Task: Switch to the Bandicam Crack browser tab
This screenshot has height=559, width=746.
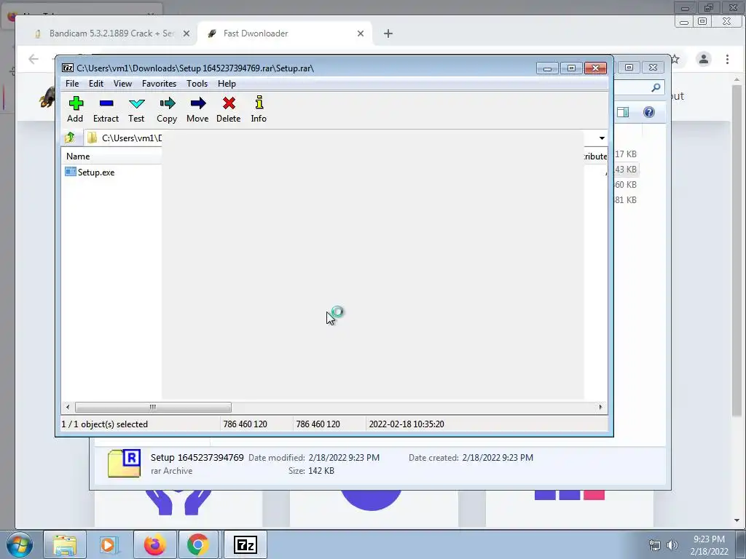Action: tap(111, 33)
